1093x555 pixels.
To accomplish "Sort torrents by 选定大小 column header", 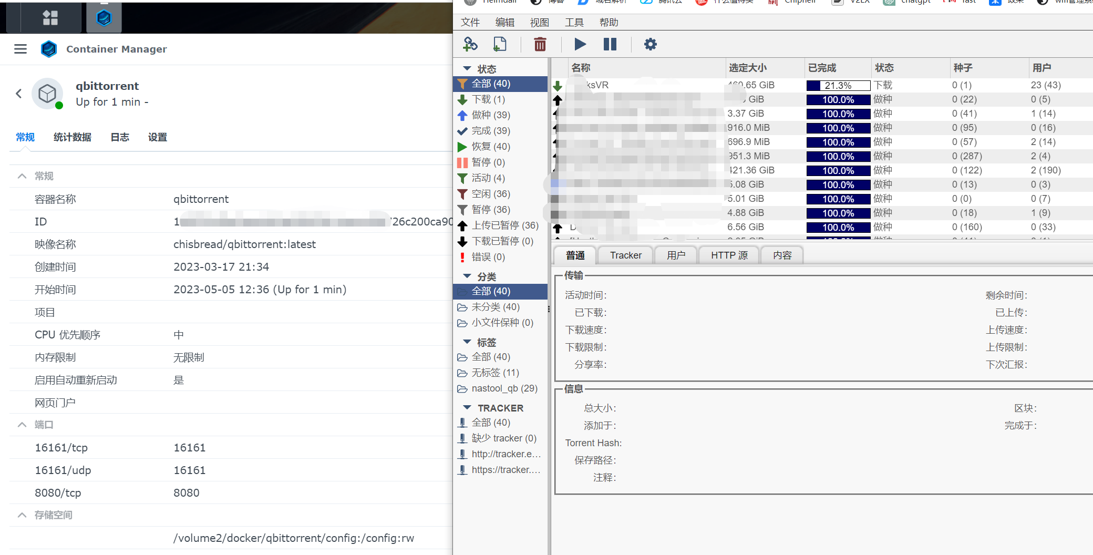I will click(x=765, y=68).
